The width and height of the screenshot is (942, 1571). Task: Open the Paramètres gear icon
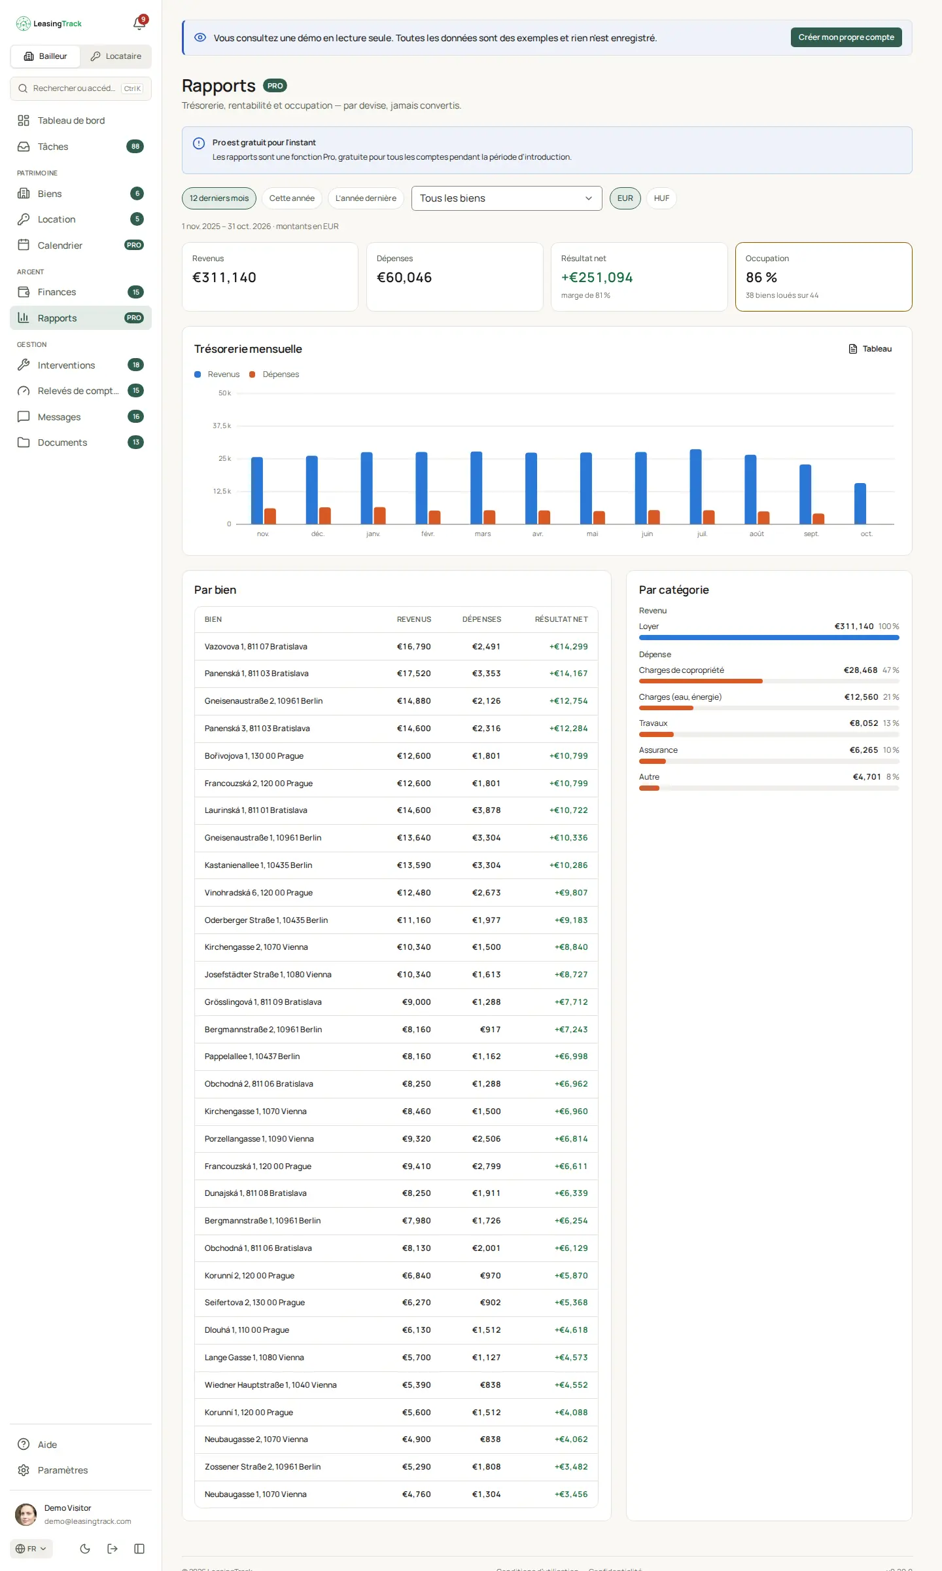(x=24, y=1470)
